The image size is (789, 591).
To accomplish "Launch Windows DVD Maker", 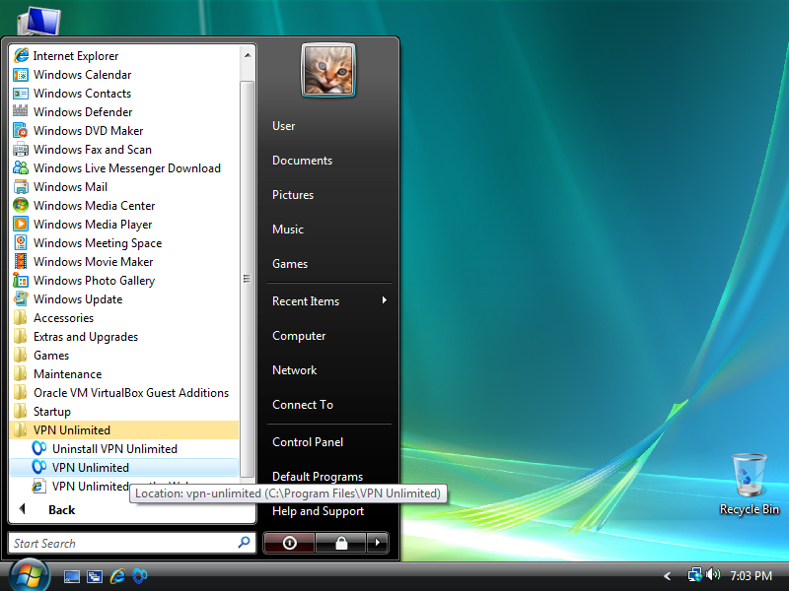I will tap(124, 131).
